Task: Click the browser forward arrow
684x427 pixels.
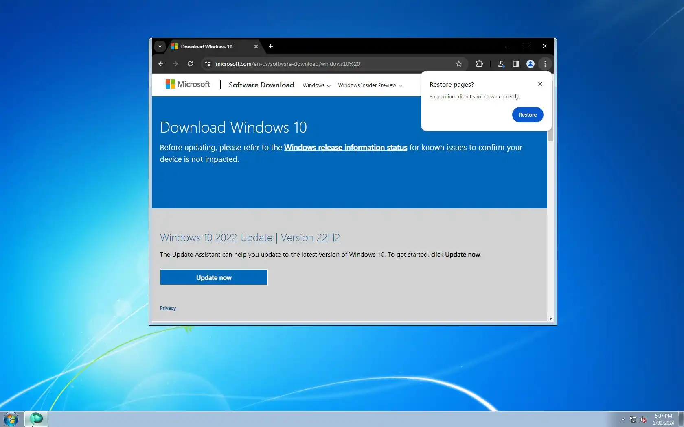Action: click(x=175, y=64)
